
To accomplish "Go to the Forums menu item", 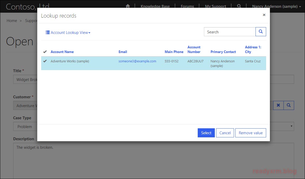I will pos(187,6).
